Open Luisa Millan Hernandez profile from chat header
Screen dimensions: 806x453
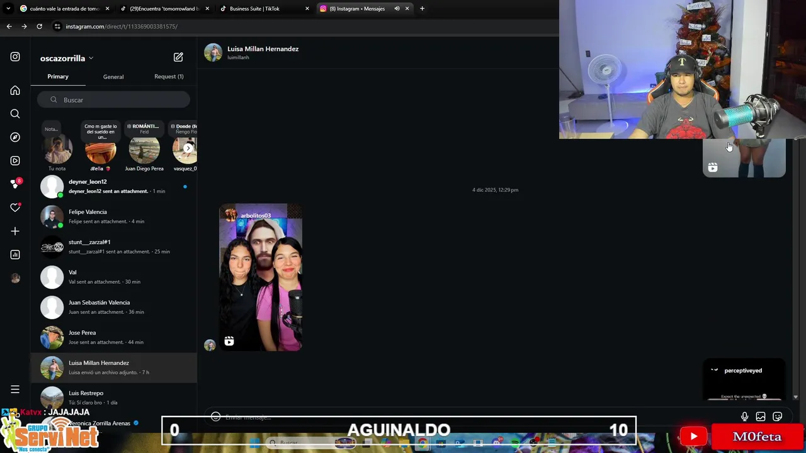(263, 49)
